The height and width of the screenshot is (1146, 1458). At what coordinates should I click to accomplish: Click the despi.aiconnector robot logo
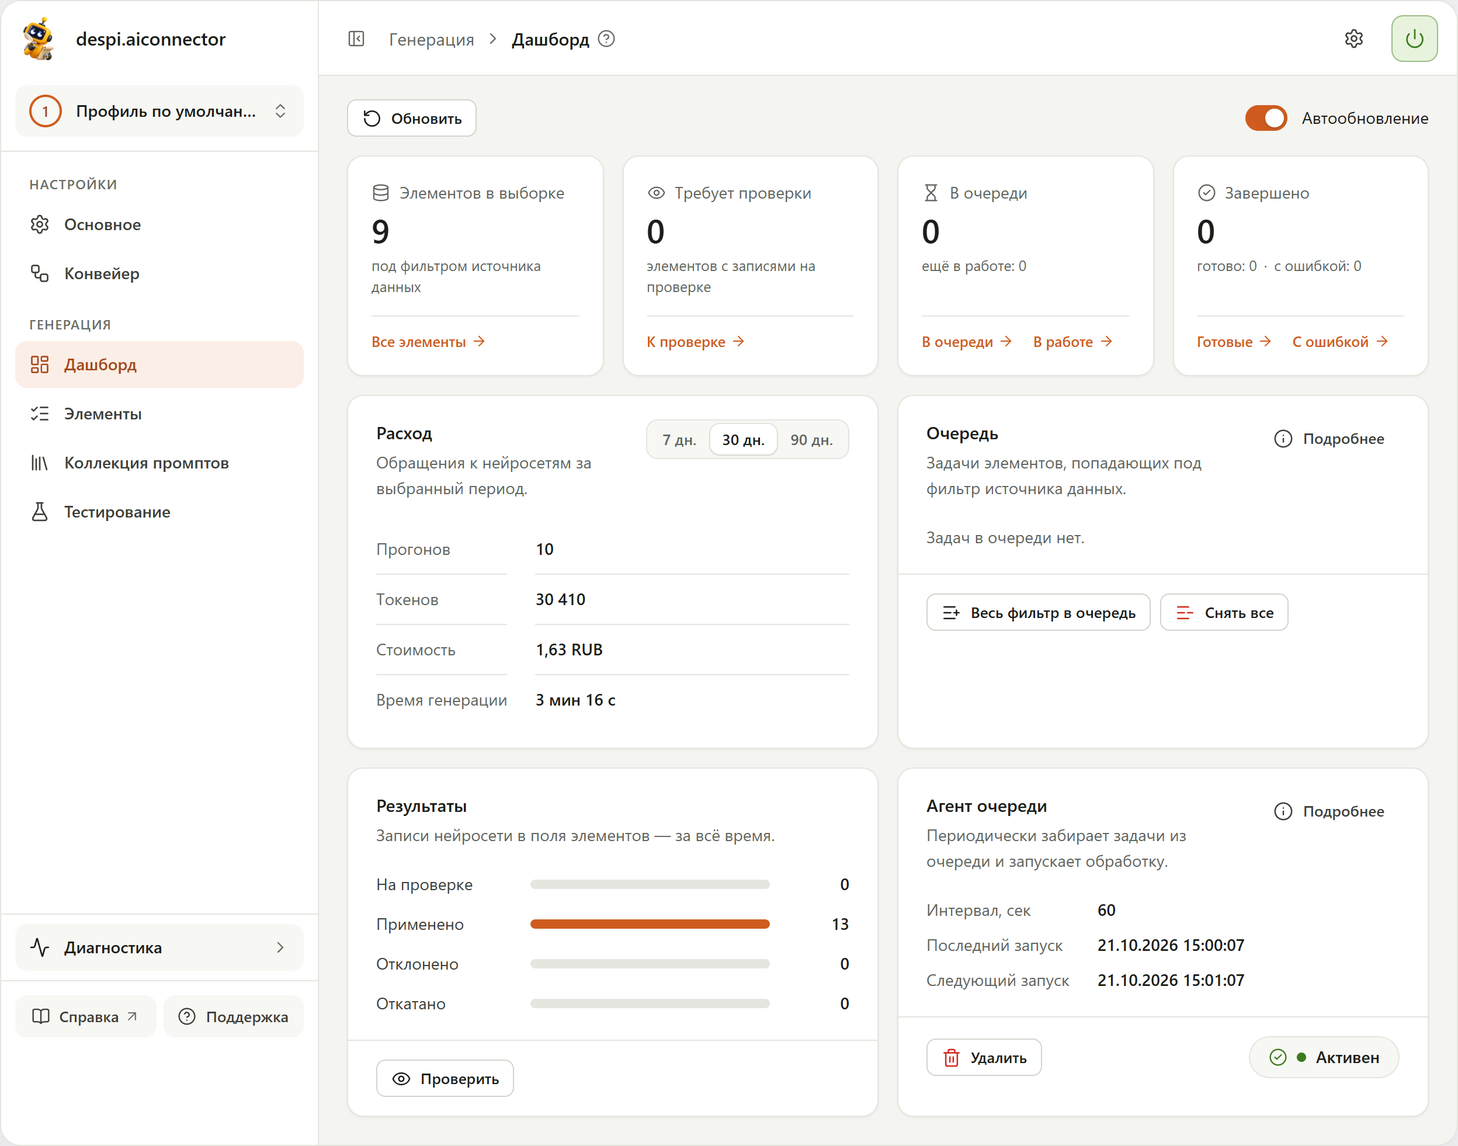tap(38, 39)
